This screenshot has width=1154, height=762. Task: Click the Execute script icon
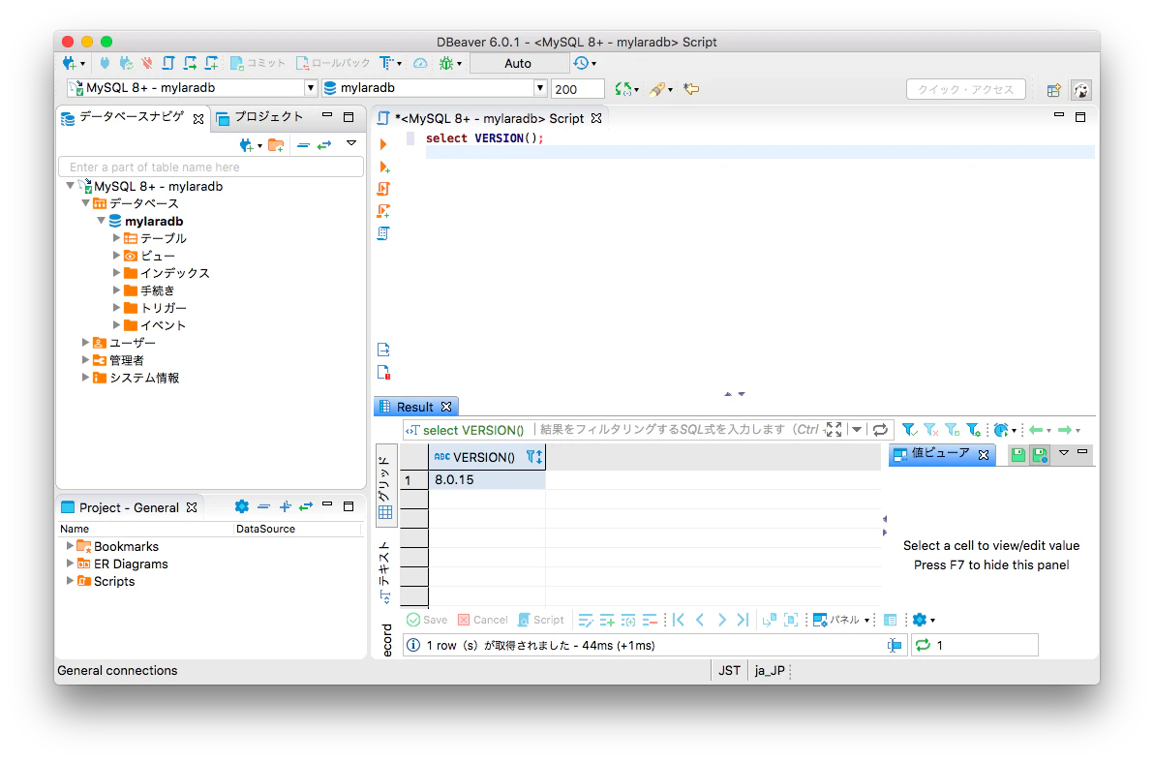coord(383,189)
